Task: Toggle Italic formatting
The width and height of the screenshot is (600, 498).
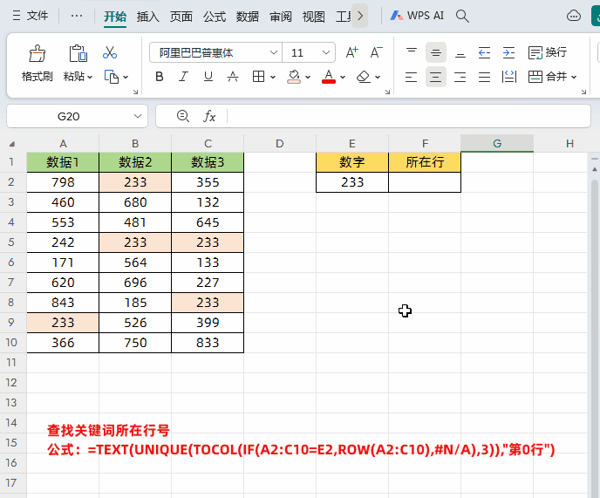Action: point(184,77)
